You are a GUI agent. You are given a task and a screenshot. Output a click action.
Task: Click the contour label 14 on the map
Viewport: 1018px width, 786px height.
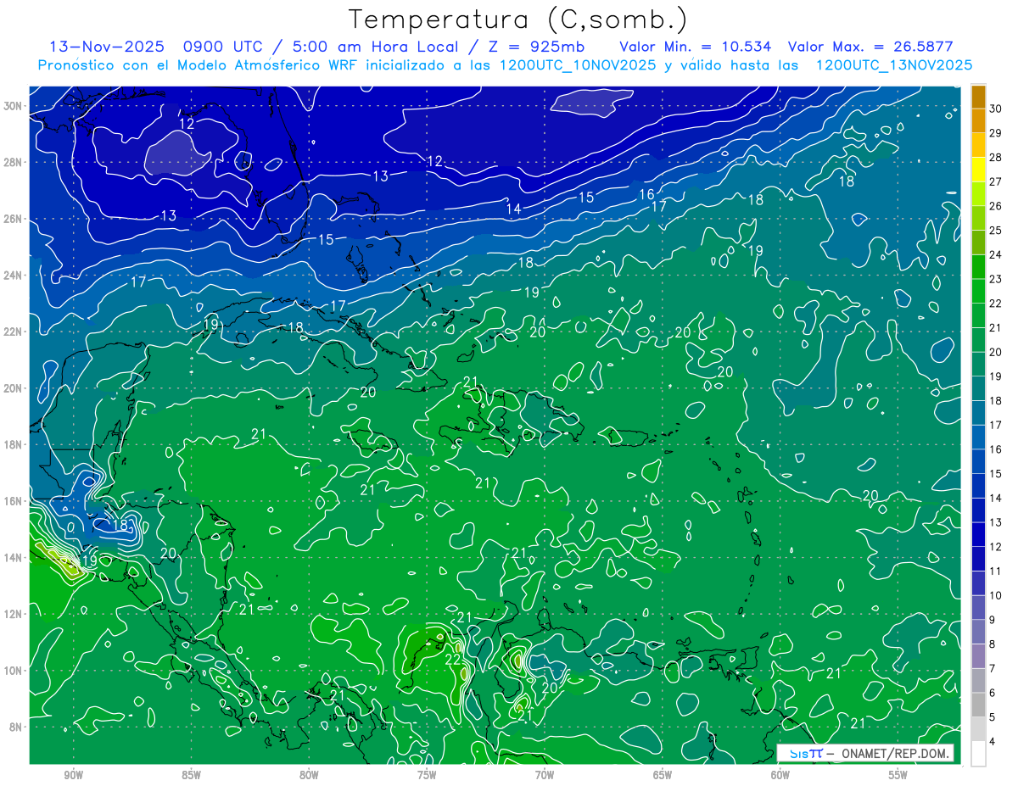pyautogui.click(x=513, y=209)
